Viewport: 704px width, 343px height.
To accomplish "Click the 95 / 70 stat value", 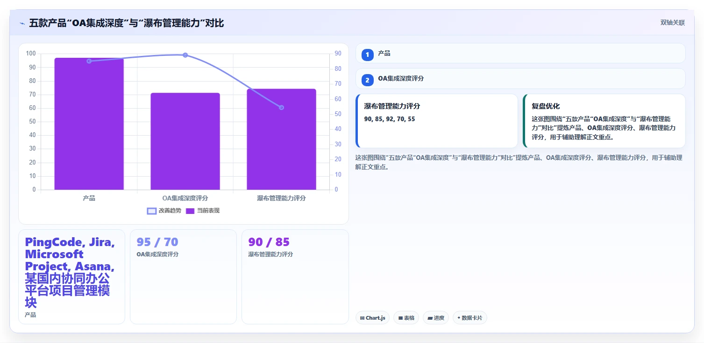I will point(157,242).
